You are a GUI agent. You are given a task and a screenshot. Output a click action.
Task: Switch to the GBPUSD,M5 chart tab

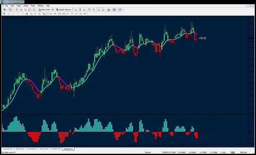point(20,149)
